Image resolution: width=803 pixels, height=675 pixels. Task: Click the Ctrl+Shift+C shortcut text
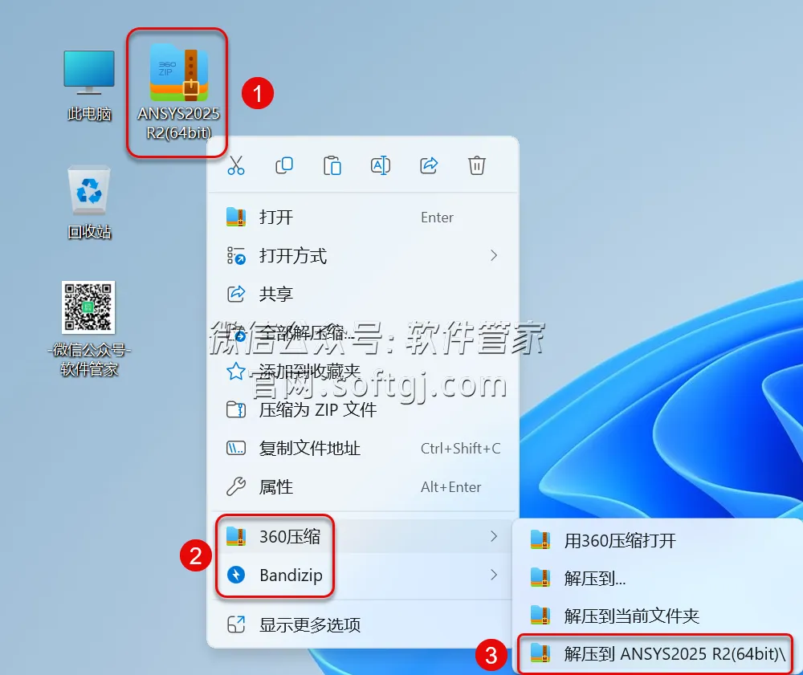click(460, 449)
